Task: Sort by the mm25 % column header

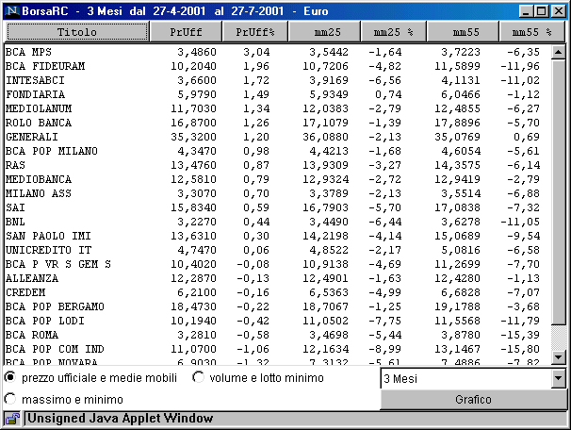Action: [393, 32]
